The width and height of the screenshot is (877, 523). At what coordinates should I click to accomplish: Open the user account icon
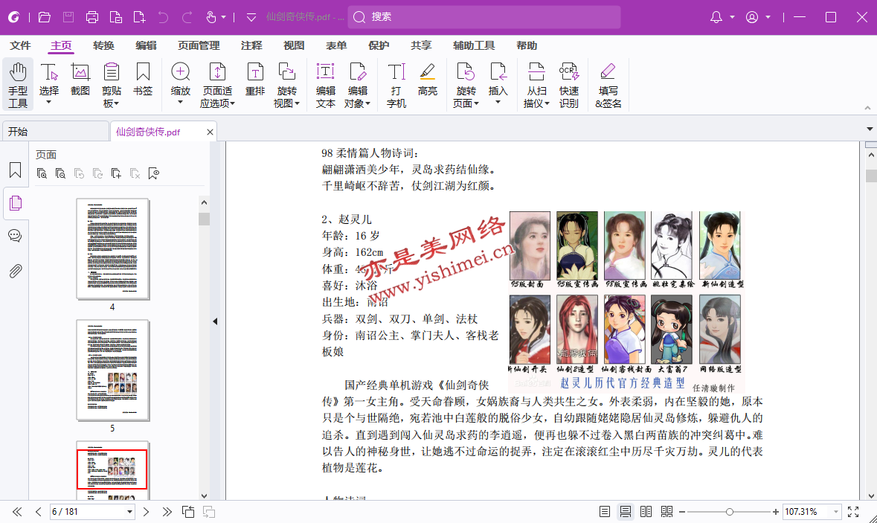(752, 17)
